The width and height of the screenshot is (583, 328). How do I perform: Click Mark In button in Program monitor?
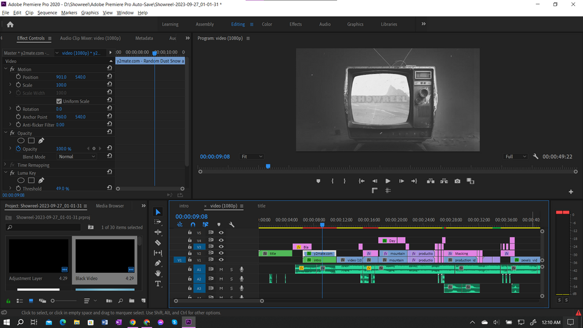tap(332, 181)
